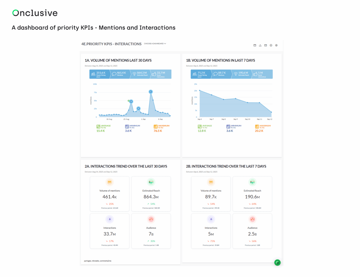This screenshot has height=277, width=360.
Task: Click the Audience icon on the 2.5B card
Action: pos(252,219)
